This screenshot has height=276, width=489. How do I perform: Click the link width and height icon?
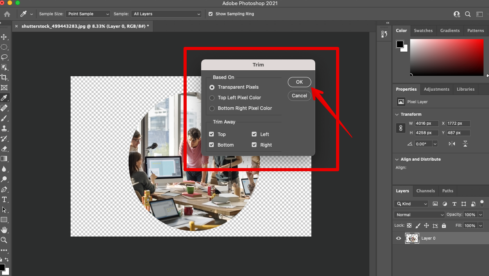(401, 128)
